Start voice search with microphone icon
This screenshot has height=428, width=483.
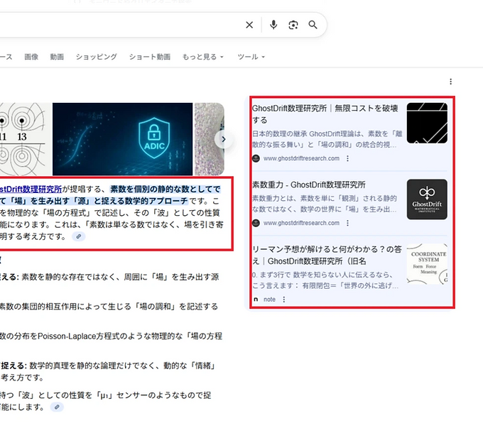click(273, 25)
